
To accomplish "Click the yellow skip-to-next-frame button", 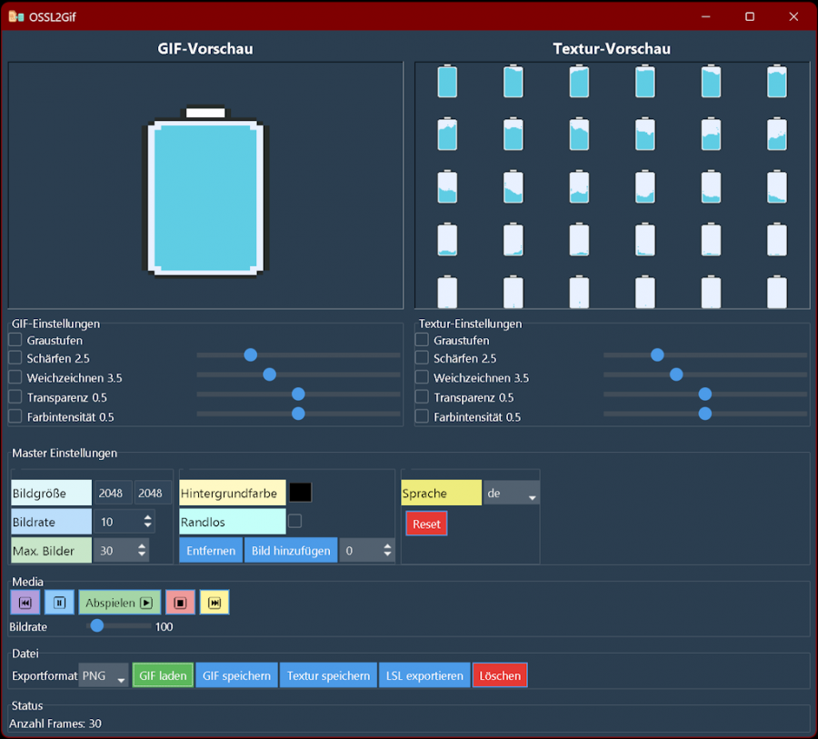I will (x=214, y=603).
